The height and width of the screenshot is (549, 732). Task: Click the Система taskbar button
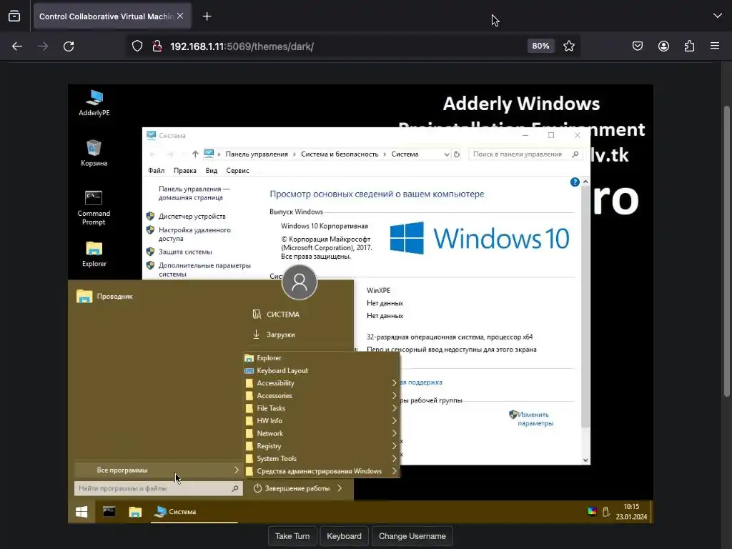pos(194,512)
